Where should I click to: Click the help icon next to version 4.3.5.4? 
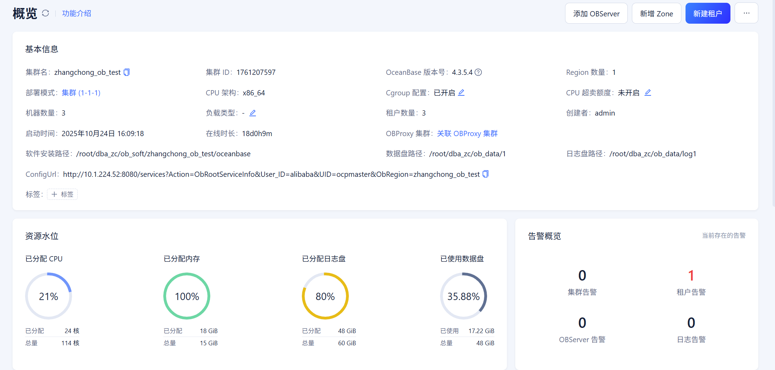[478, 72]
